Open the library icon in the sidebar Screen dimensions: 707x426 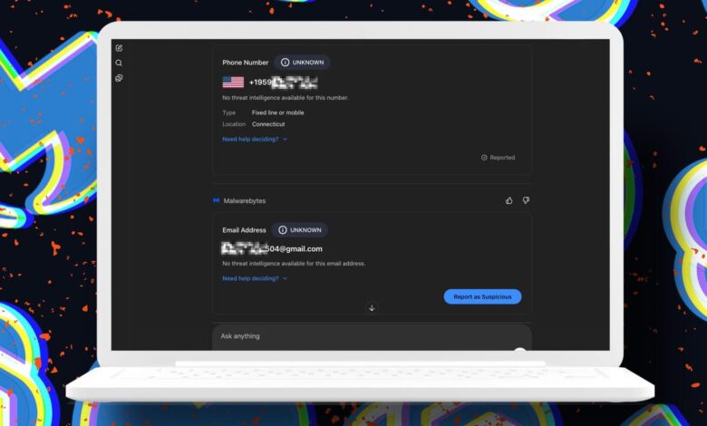coord(119,78)
